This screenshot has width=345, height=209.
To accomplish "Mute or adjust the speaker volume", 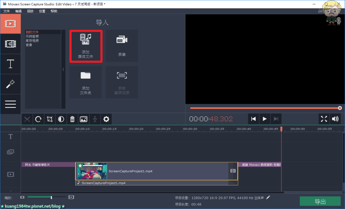I will click(x=335, y=119).
